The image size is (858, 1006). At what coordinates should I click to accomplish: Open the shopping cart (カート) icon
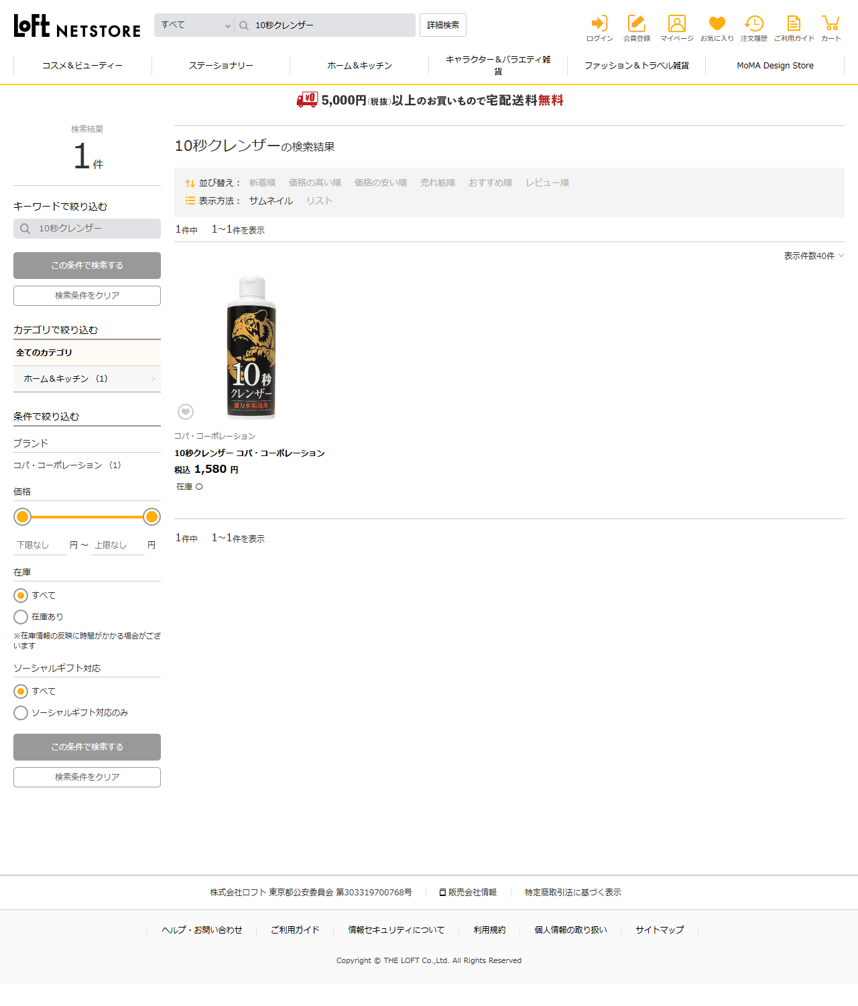(x=831, y=28)
